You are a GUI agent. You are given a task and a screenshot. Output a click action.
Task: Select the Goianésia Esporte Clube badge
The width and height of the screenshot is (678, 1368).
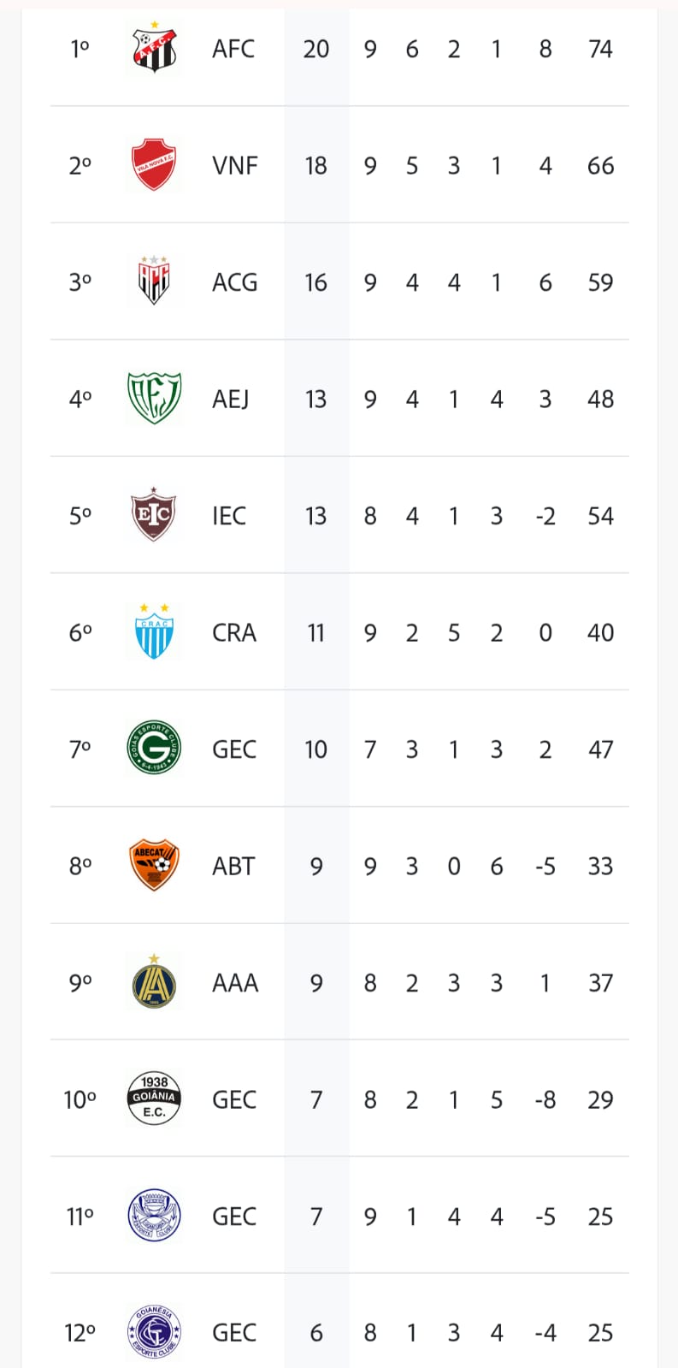154,1332
